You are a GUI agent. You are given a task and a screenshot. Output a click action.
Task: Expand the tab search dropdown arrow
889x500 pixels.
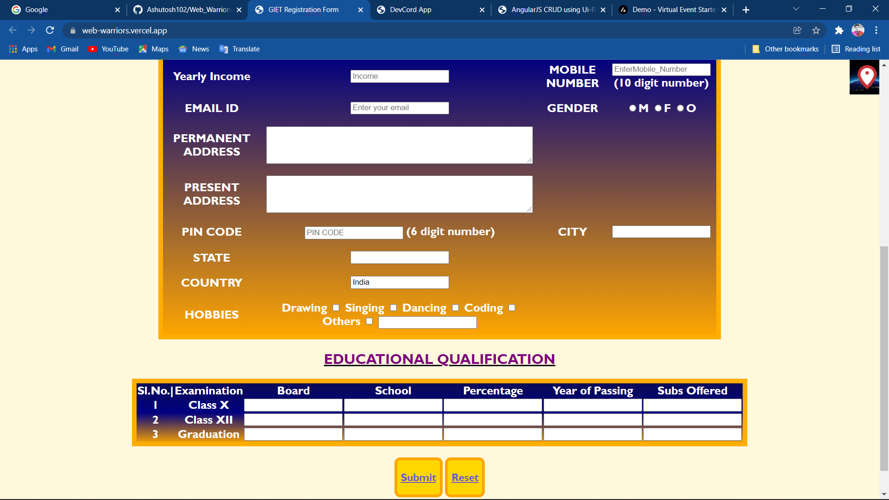796,9
